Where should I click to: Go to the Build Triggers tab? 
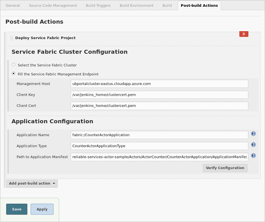98,5
